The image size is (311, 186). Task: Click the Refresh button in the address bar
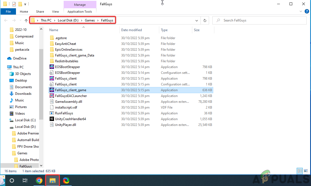pos(204,20)
